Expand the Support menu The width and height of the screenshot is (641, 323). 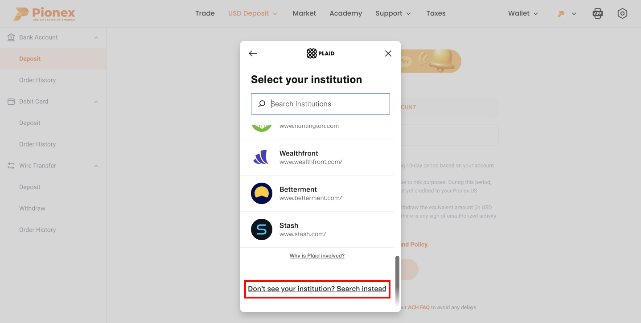coord(393,13)
